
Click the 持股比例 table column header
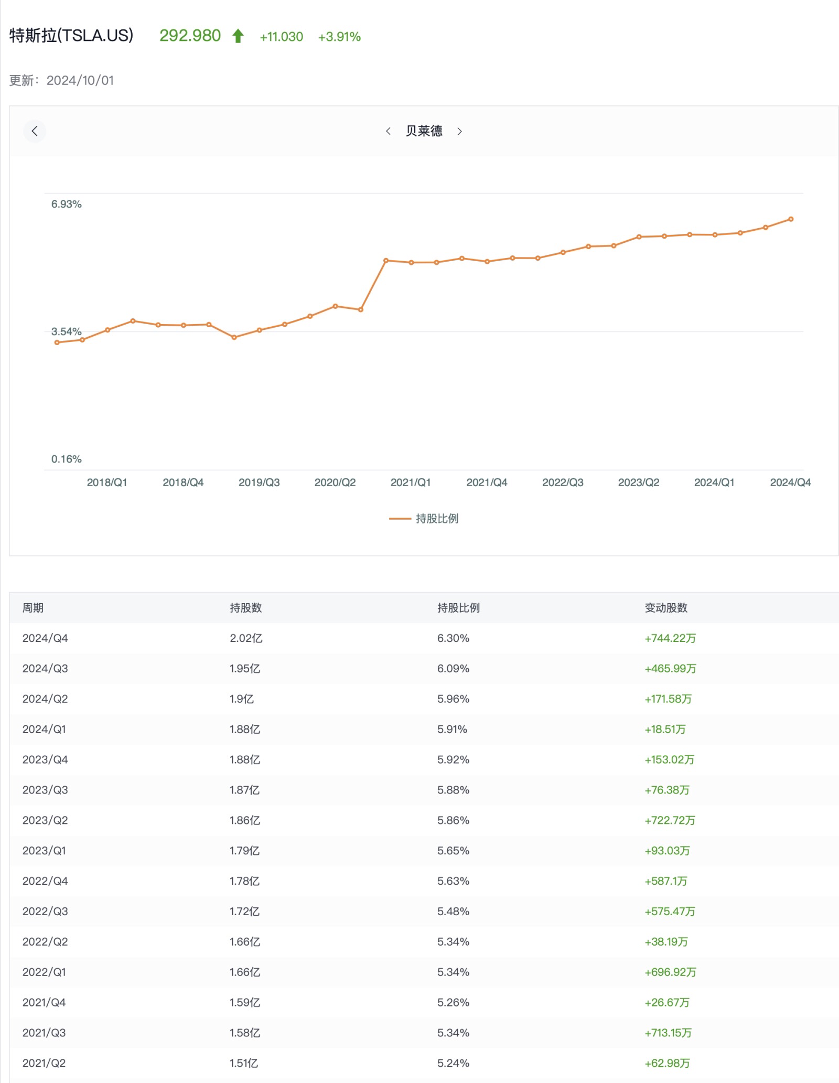point(459,608)
